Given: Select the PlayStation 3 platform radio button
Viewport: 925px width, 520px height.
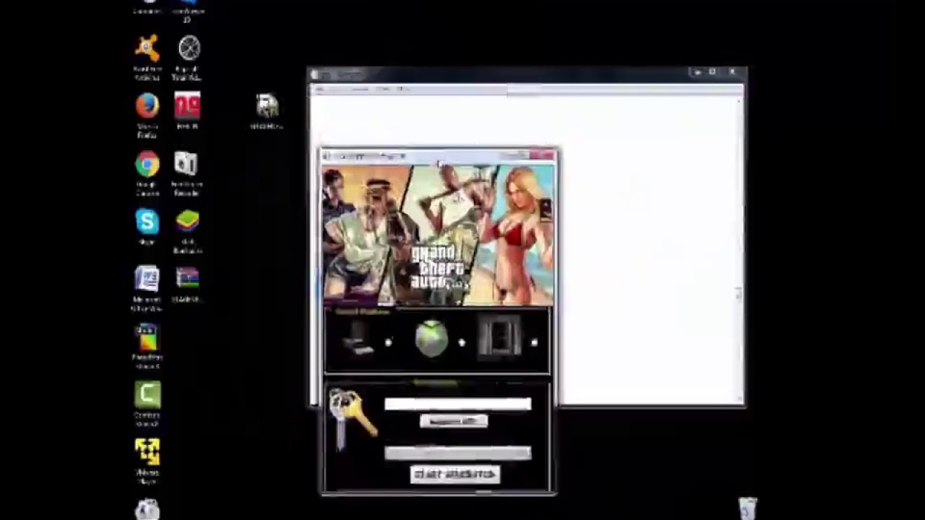Looking at the screenshot, I should click(x=534, y=342).
